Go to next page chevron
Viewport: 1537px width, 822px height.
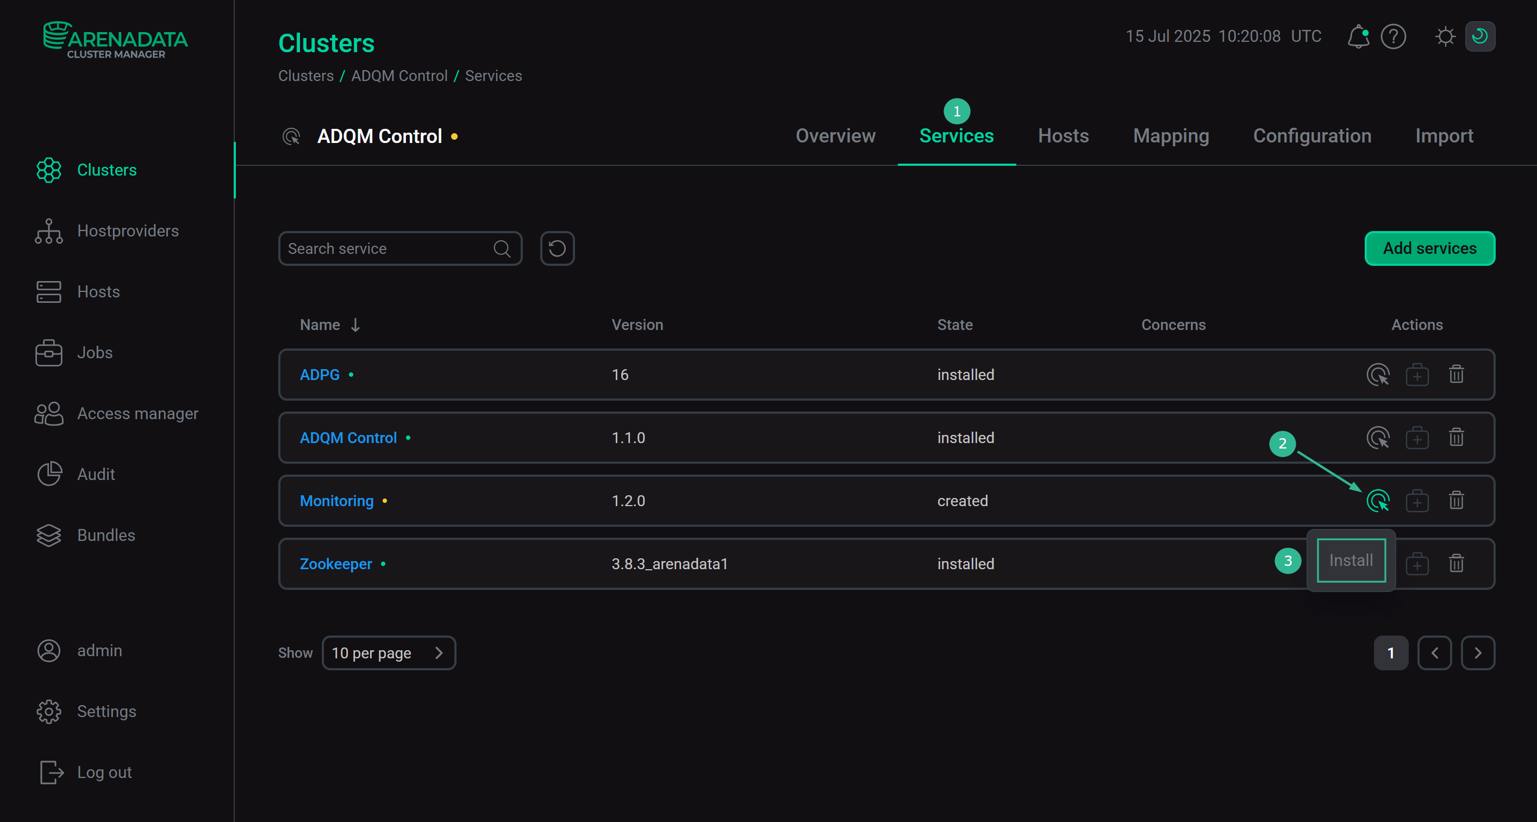click(1477, 652)
